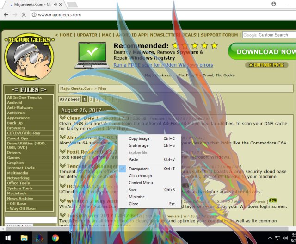The width and height of the screenshot is (296, 244).
Task: Select Context Menu entry
Action: click(149, 183)
